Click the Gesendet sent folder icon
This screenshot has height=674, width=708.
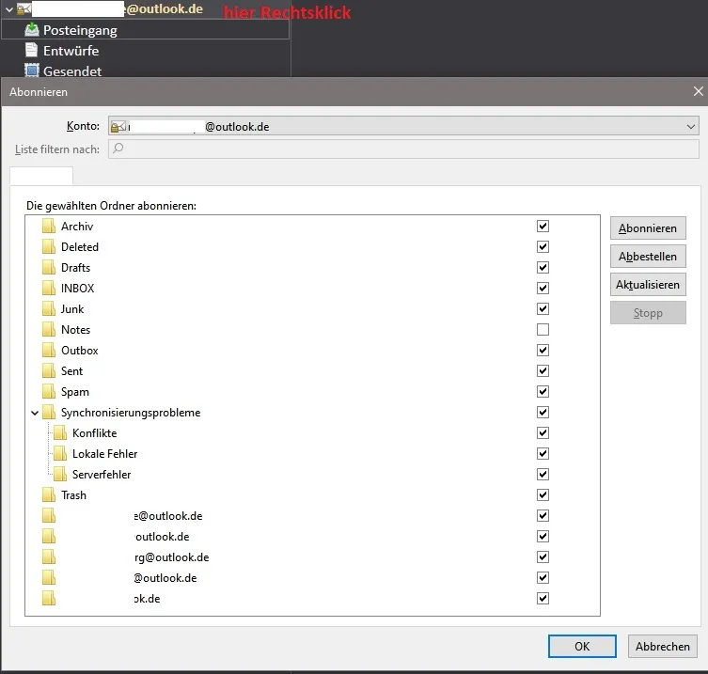(x=32, y=71)
